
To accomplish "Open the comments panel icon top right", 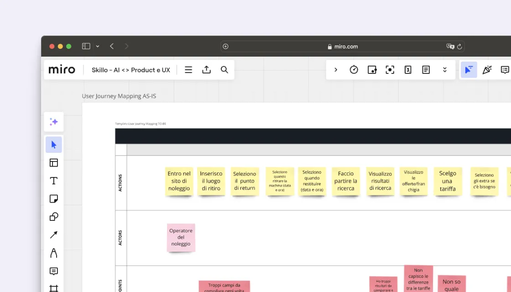I will point(505,70).
